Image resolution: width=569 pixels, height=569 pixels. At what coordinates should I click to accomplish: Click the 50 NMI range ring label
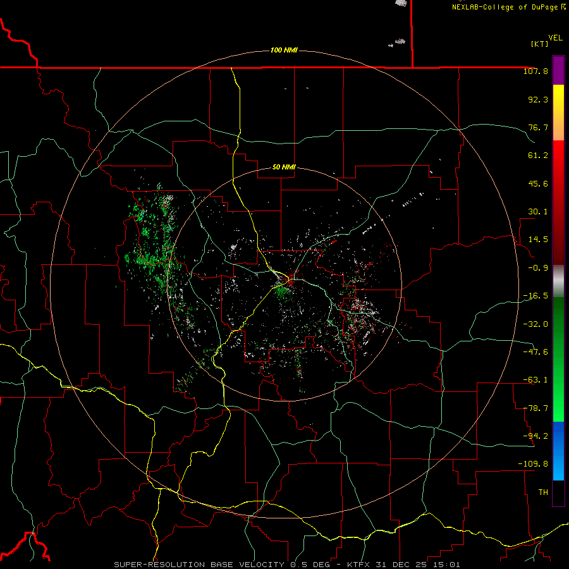[284, 167]
